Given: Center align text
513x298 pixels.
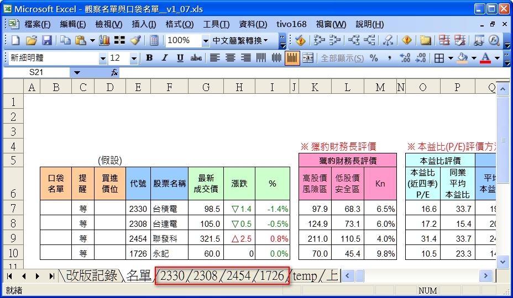Looking at the screenshot, I should (x=231, y=58).
